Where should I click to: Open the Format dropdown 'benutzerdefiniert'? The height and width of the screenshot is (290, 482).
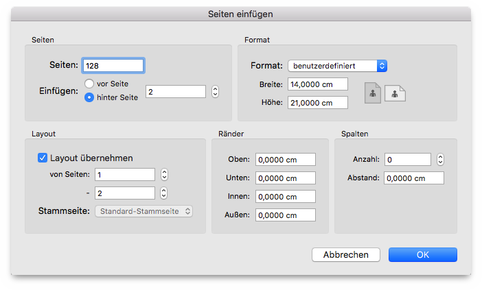[x=337, y=66]
